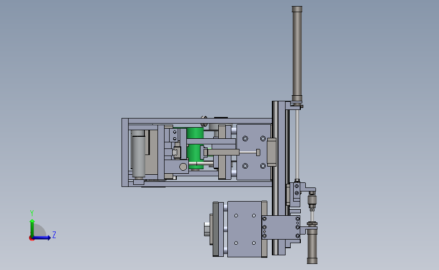The image size is (439, 270).
Task: Select the small pneumatic cylinder at bottom right
Action: point(312,247)
